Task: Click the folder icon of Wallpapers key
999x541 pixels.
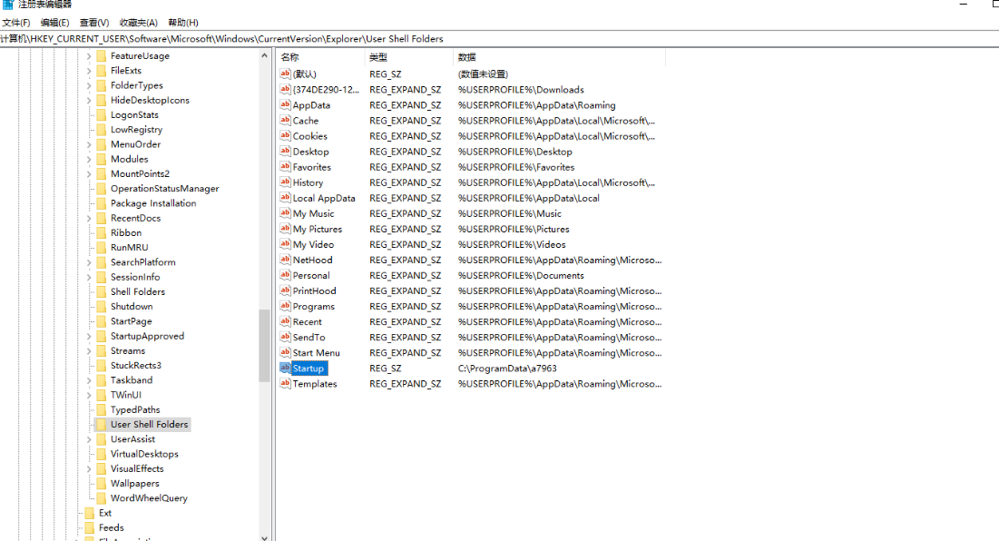Action: tap(102, 483)
